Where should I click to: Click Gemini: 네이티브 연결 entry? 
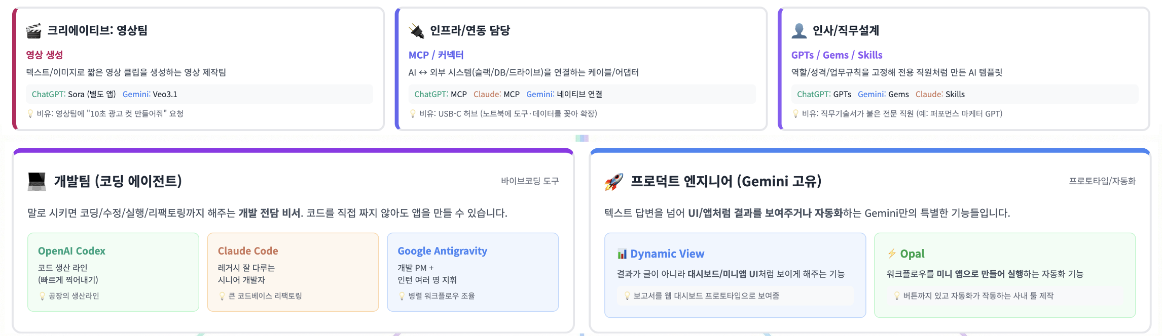[x=564, y=94]
